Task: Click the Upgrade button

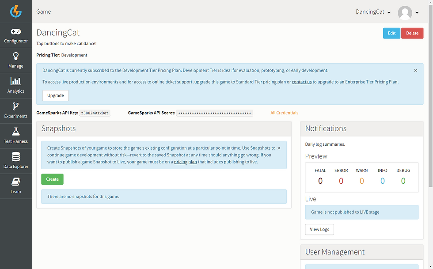Action: 56,95
